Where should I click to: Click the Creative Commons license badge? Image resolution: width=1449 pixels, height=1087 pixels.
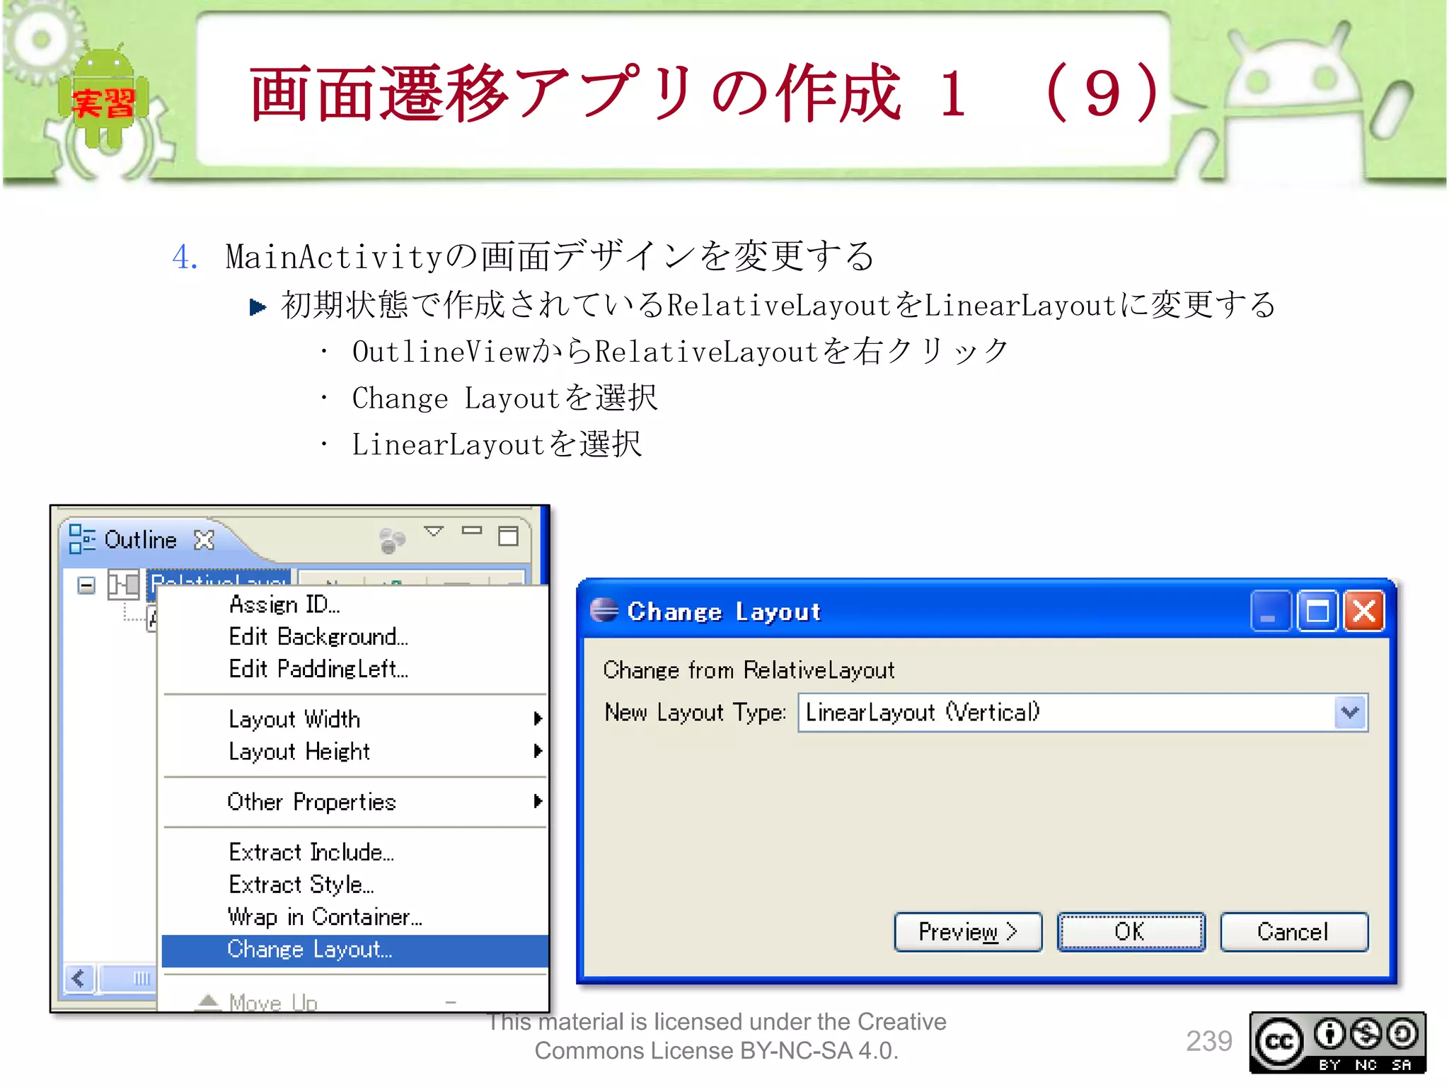(x=1337, y=1043)
